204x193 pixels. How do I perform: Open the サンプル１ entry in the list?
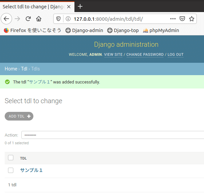coord(31,170)
